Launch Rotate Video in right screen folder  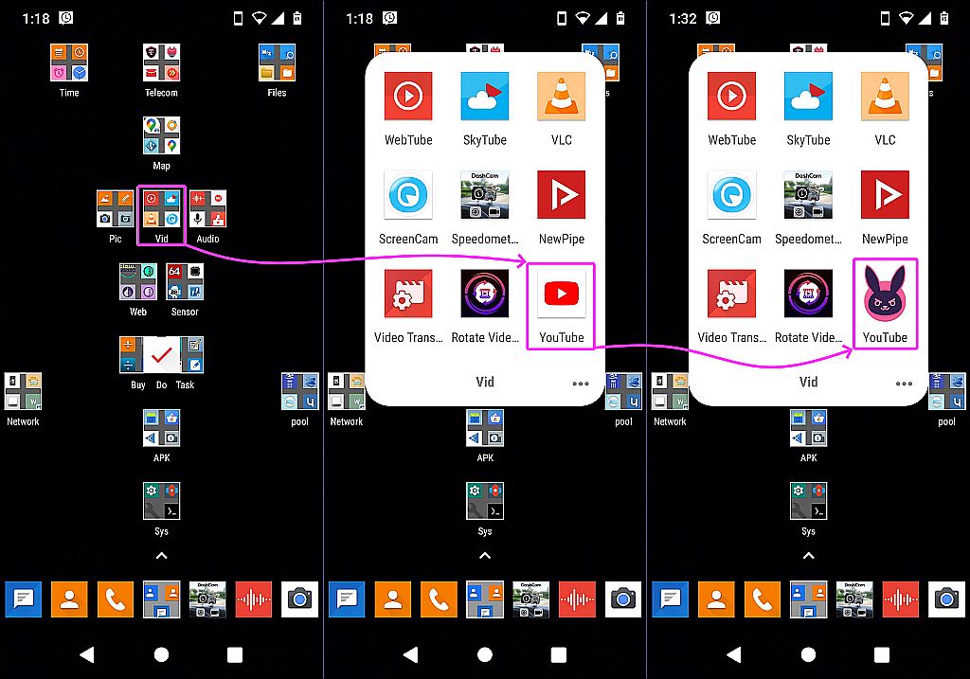[x=809, y=294]
